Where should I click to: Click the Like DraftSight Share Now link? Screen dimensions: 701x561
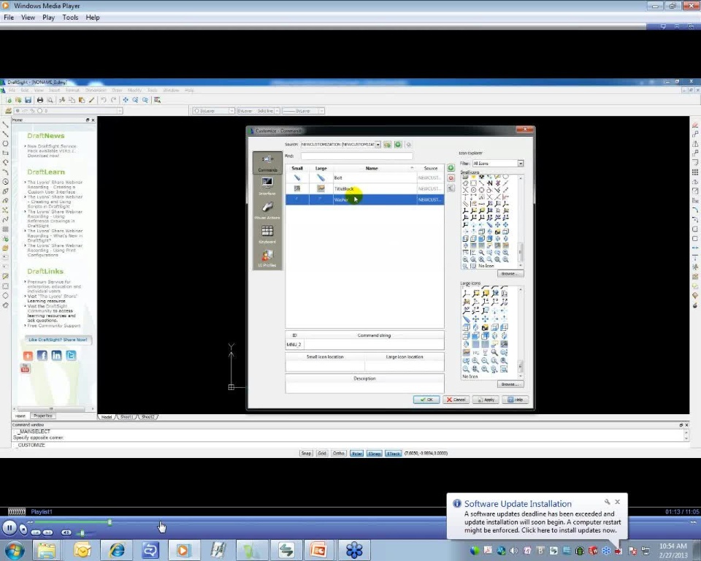click(58, 340)
